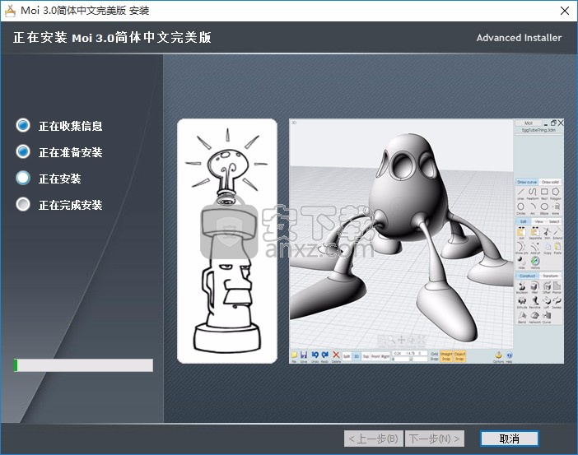Click the installation progress bar
The height and width of the screenshot is (455, 578).
pyautogui.click(x=83, y=365)
